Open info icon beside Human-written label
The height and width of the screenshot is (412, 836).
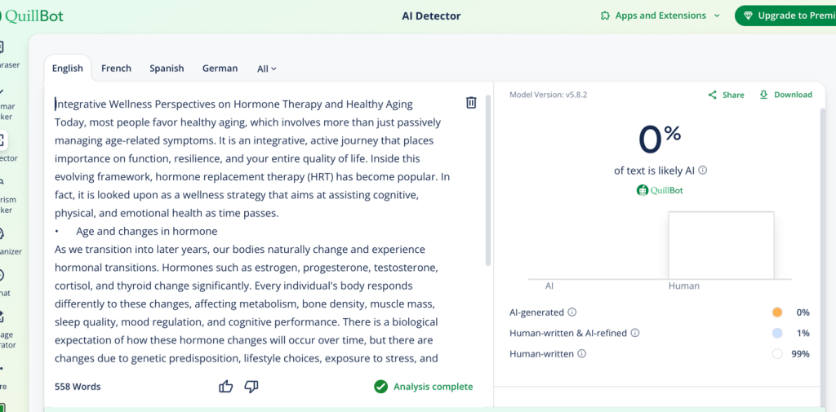(x=581, y=354)
